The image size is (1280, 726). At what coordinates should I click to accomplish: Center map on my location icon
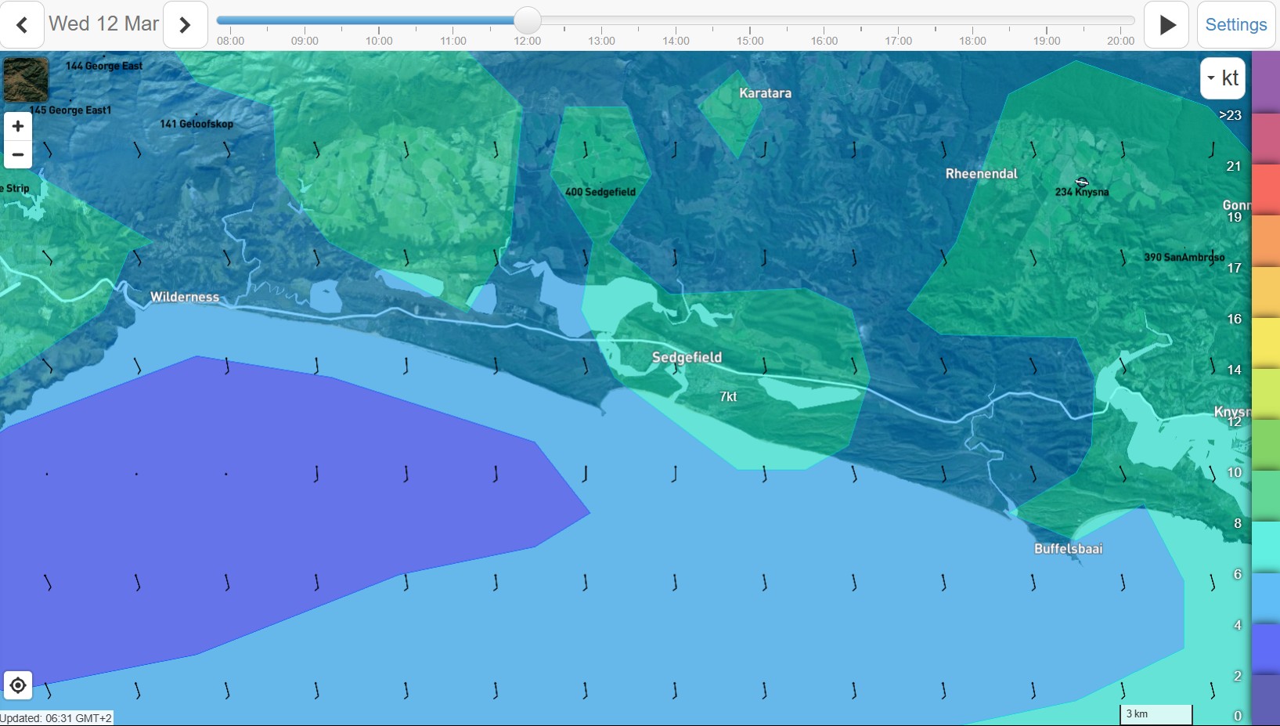18,686
